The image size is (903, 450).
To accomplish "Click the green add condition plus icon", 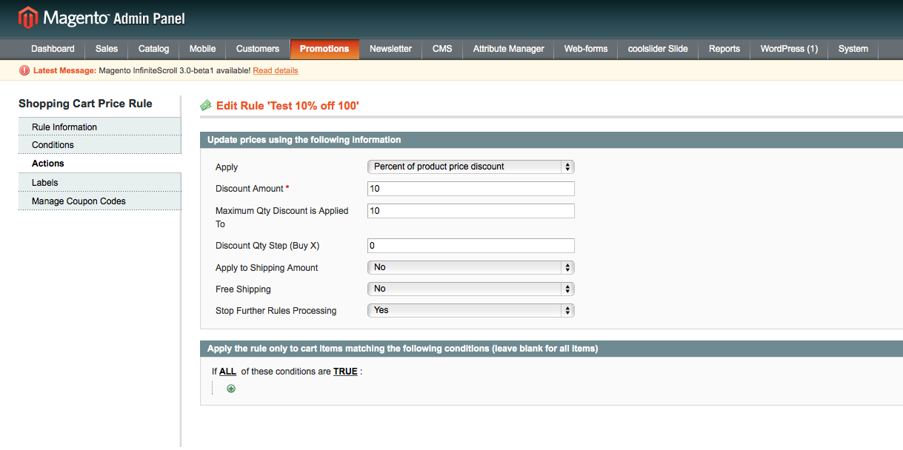I will click(x=231, y=389).
